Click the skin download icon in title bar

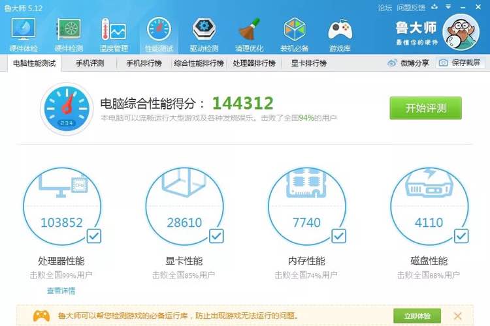[x=434, y=7]
